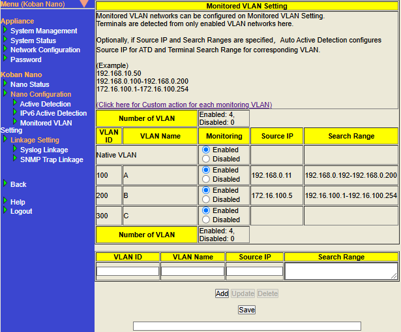Click green arrow beside Back
This screenshot has width=401, height=332.
pos(5,184)
